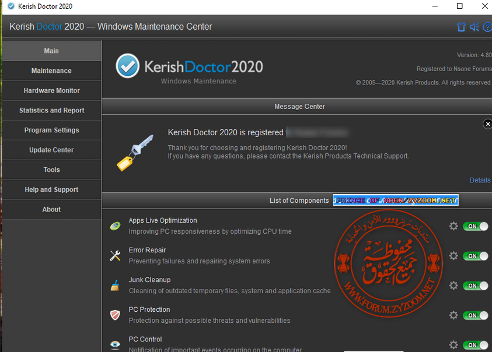Open Apps Live Optimization gear settings
492x352 pixels.
(x=453, y=226)
